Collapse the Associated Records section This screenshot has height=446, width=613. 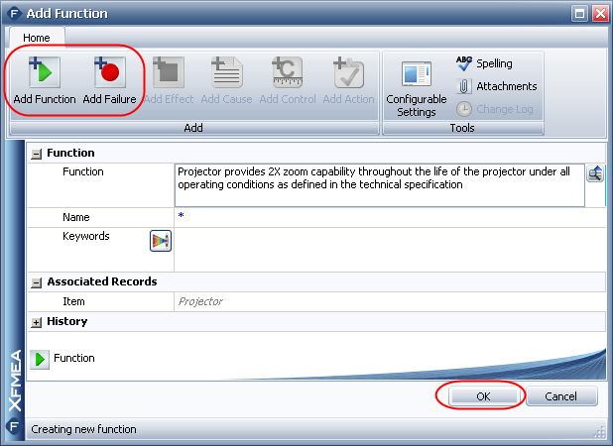coord(37,282)
